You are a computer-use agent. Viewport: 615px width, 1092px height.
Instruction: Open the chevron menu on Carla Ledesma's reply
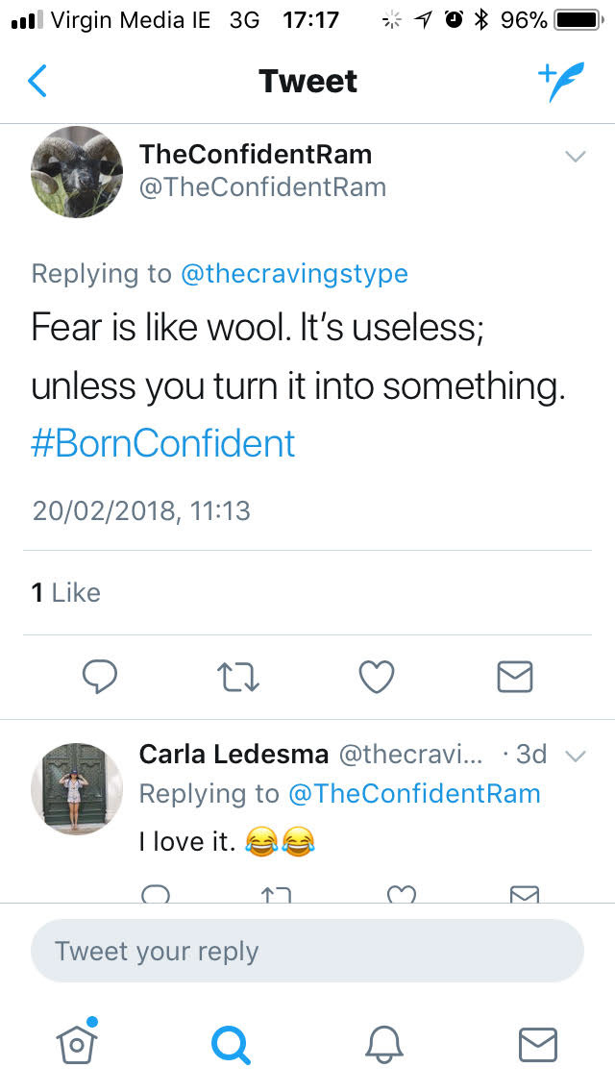576,756
